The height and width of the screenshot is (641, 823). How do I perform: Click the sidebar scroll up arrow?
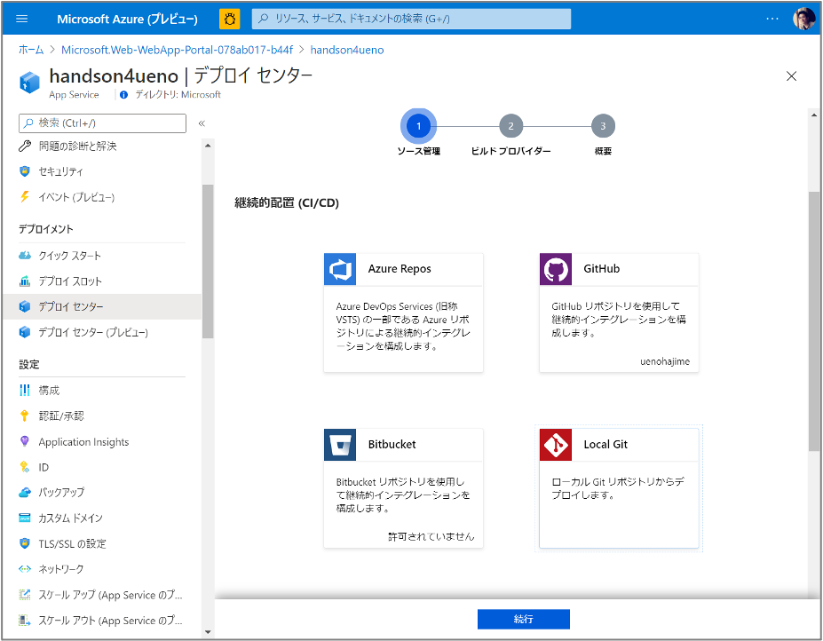click(x=208, y=146)
